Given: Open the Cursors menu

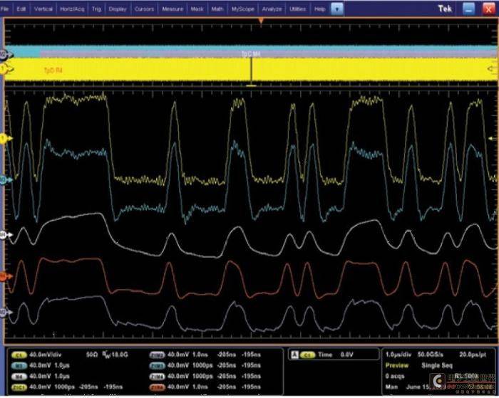Looking at the screenshot, I should (144, 9).
